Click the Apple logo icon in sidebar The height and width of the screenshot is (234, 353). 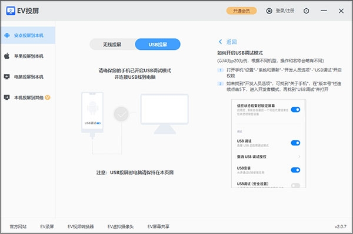tap(6, 56)
